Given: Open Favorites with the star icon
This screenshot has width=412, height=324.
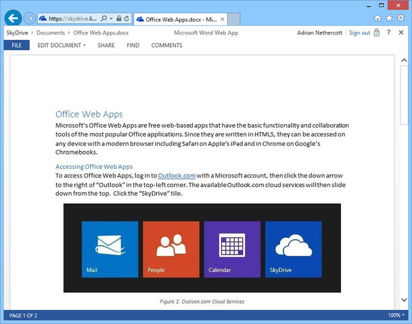Looking at the screenshot, I should pyautogui.click(x=389, y=18).
